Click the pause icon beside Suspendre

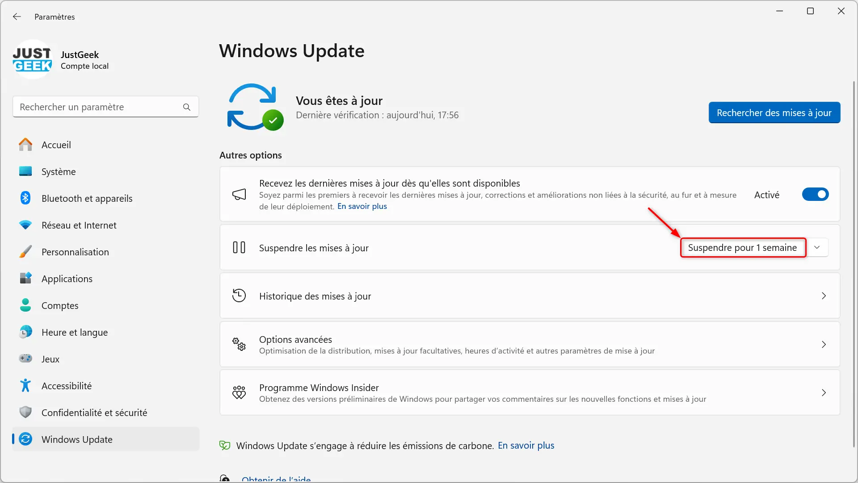pos(239,248)
